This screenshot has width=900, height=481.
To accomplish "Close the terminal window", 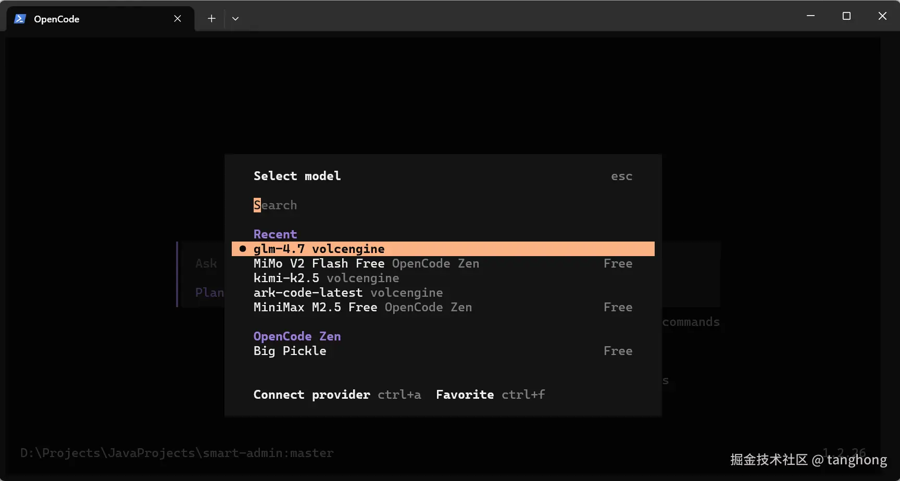I will coord(882,16).
